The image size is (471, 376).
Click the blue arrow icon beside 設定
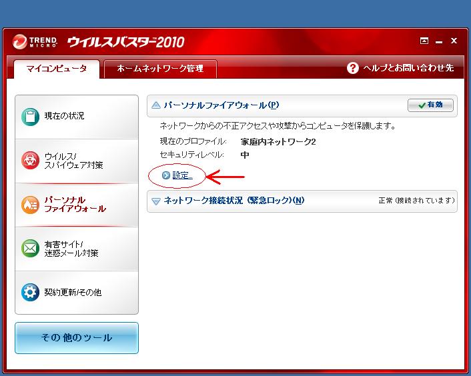[166, 175]
